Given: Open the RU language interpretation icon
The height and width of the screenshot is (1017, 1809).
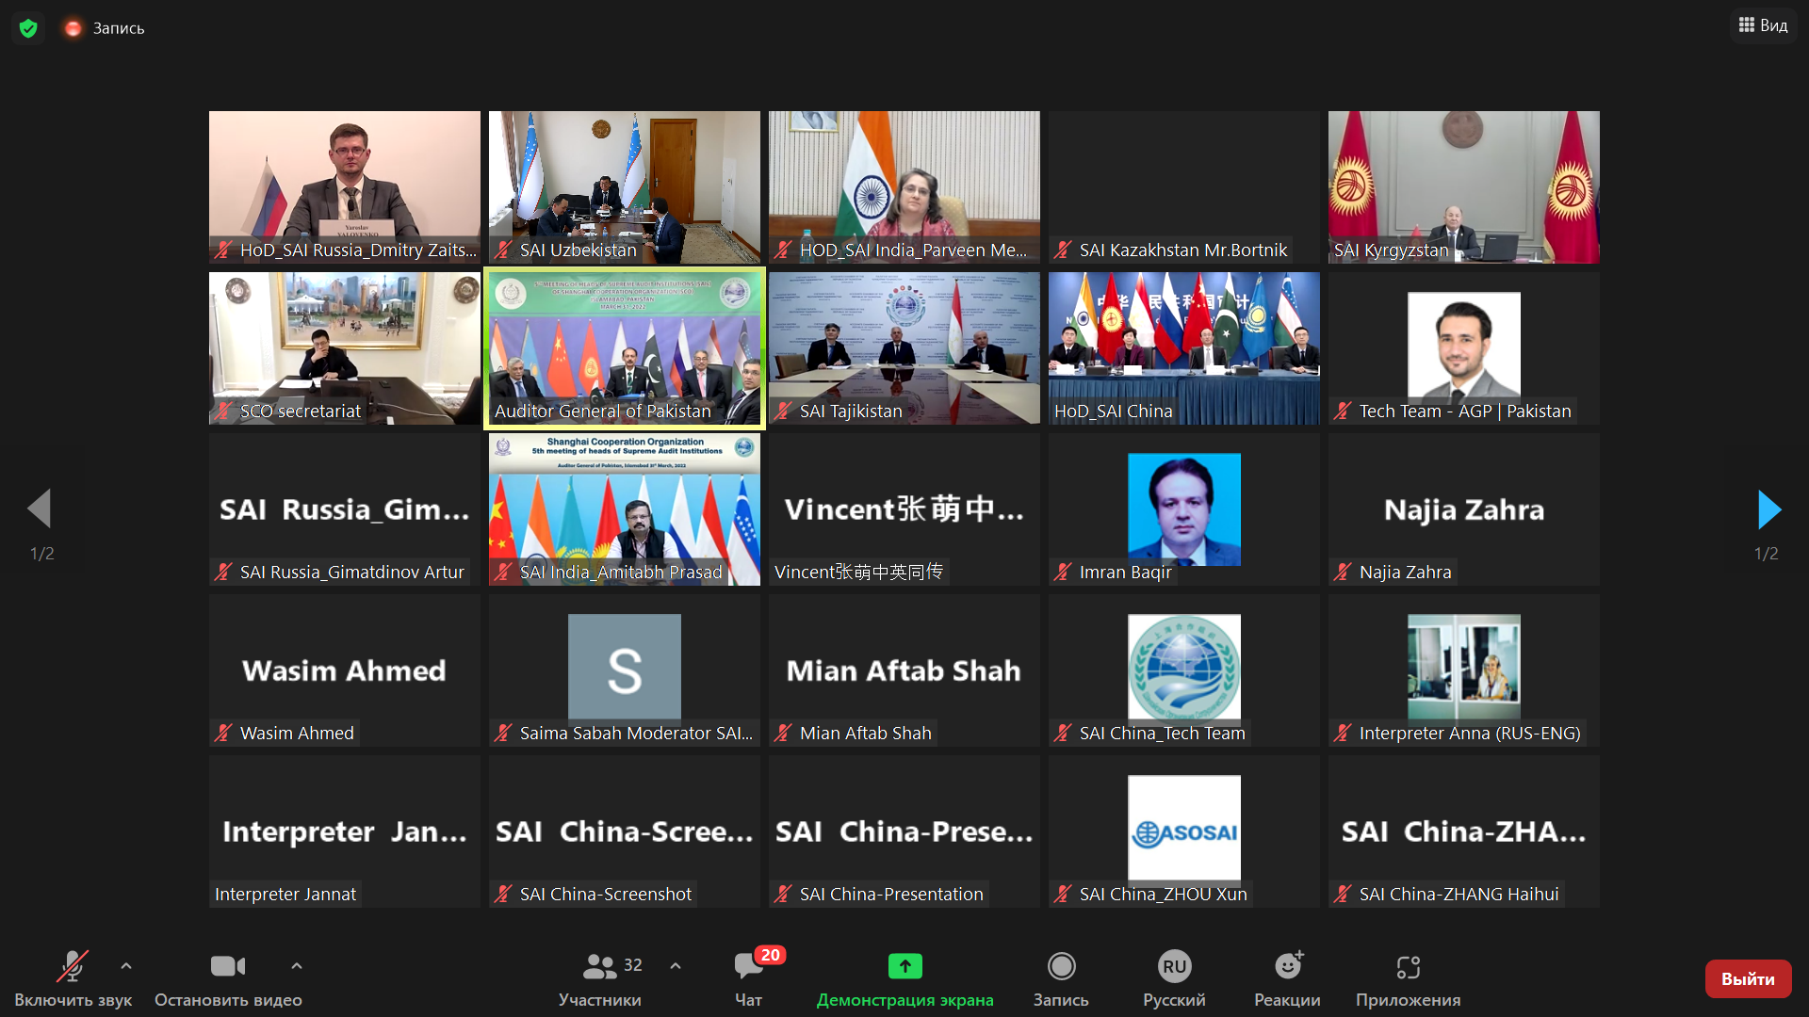Looking at the screenshot, I should coord(1174,966).
